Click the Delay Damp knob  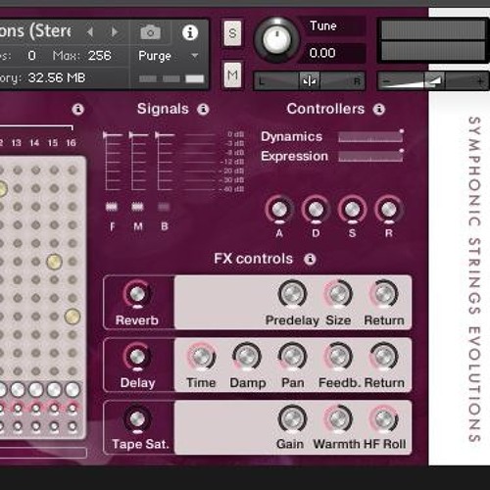click(x=247, y=356)
